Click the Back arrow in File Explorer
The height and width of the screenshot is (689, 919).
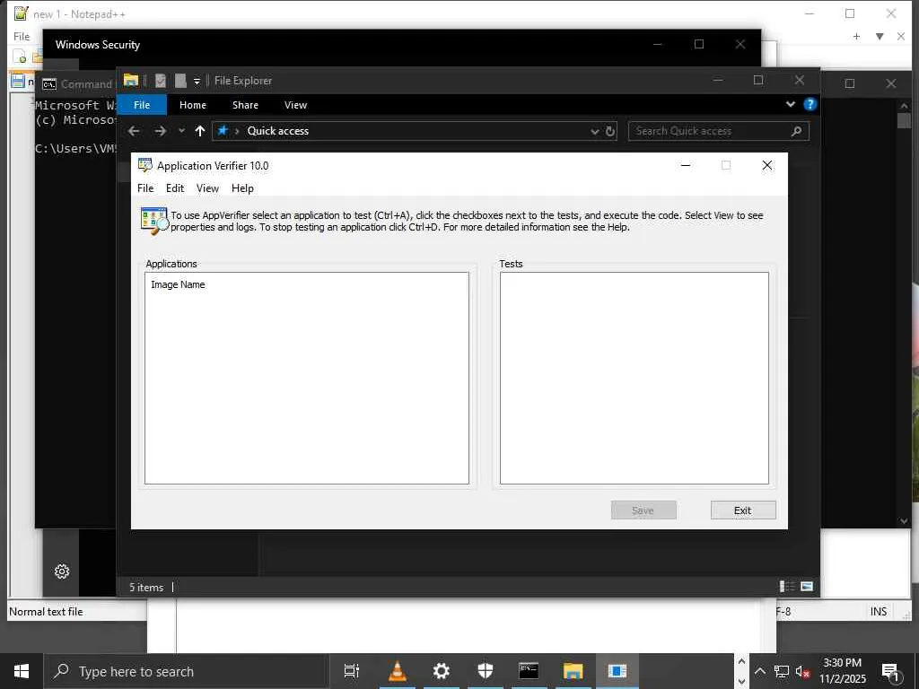pyautogui.click(x=134, y=131)
